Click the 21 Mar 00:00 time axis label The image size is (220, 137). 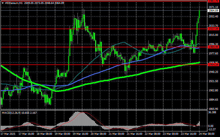point(116,134)
